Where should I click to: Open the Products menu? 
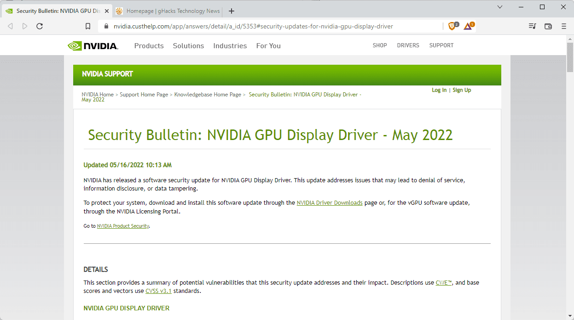pyautogui.click(x=149, y=45)
